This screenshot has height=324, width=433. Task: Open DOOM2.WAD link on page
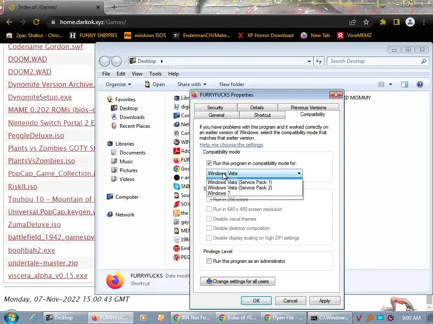30,72
